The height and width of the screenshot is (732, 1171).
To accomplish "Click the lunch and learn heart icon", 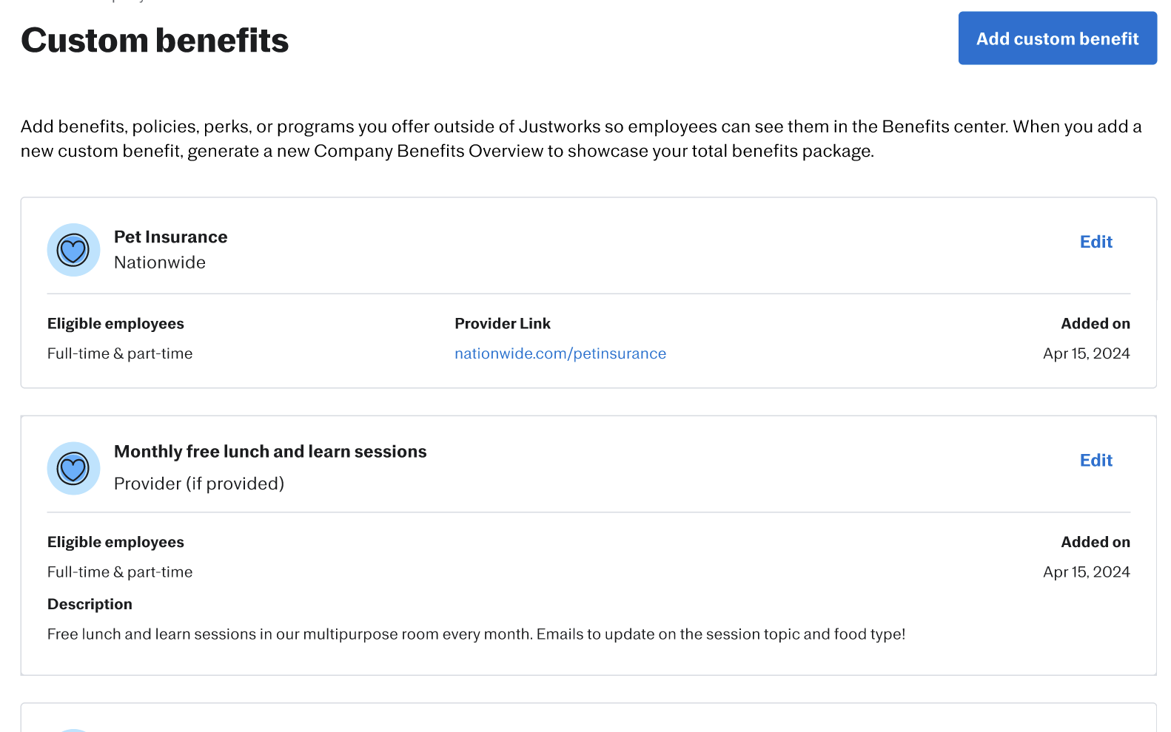I will click(73, 469).
